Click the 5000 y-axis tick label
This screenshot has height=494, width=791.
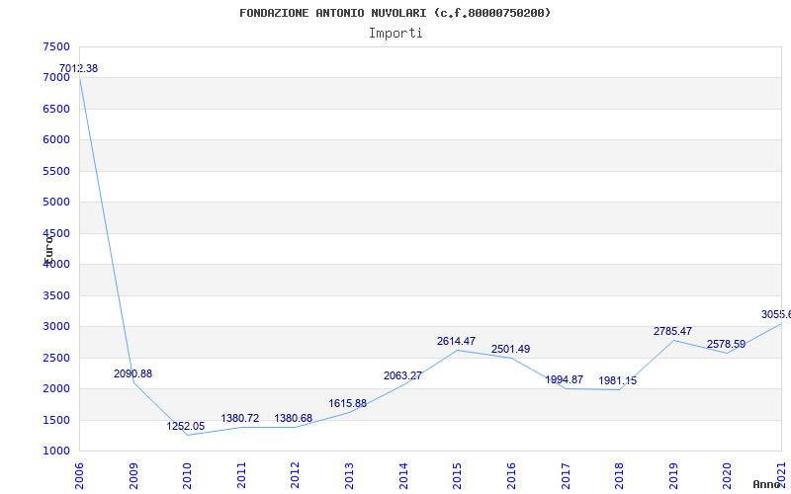[x=56, y=203]
